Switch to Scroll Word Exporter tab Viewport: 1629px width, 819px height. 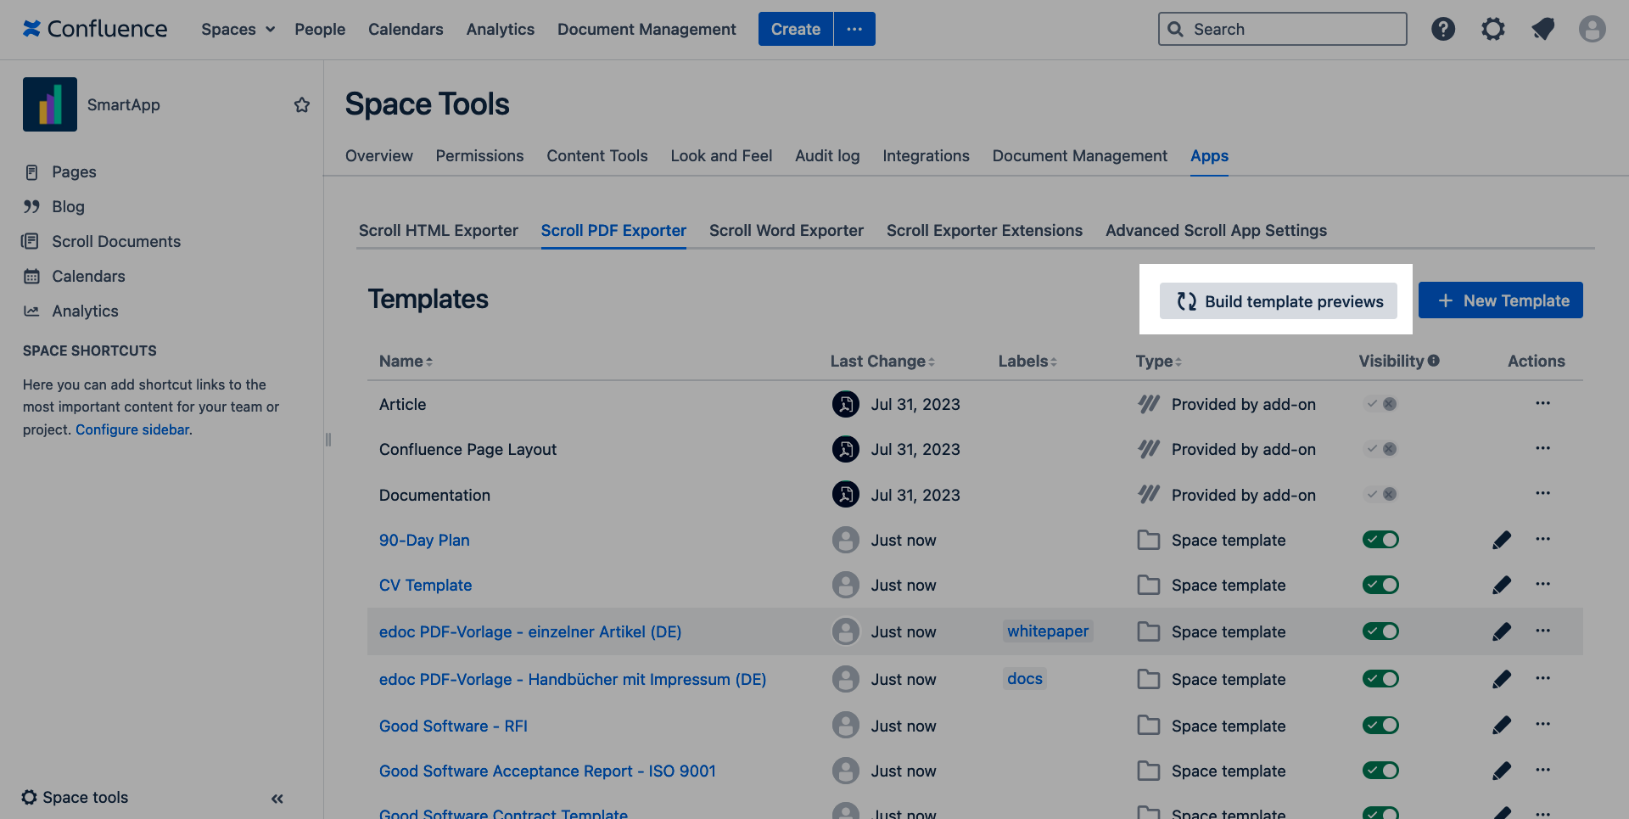786,230
